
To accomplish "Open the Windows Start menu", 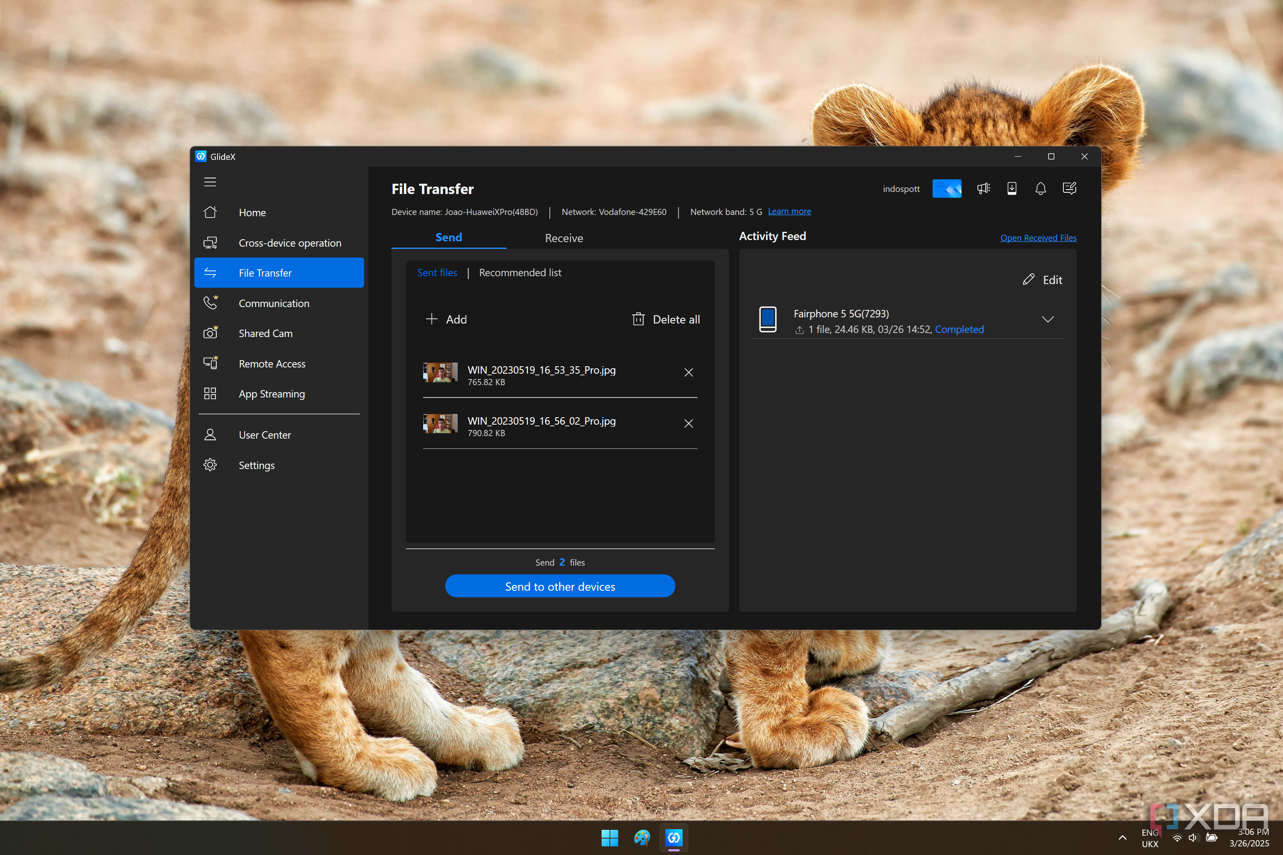I will coord(609,838).
